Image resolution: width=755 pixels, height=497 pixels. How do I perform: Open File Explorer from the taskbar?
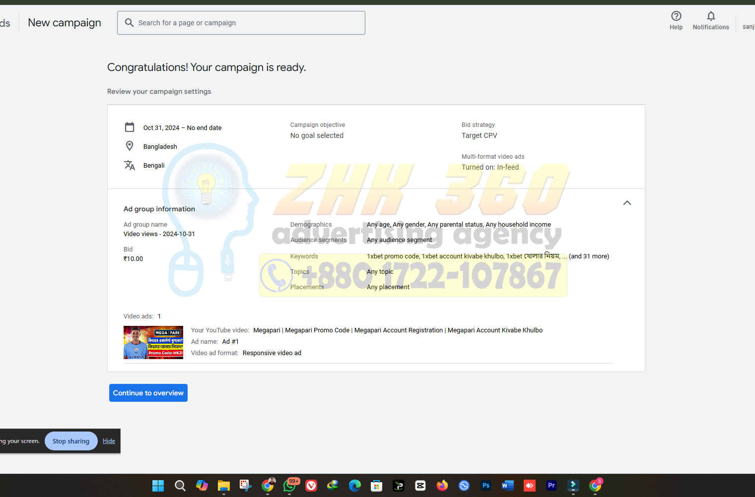coord(224,486)
